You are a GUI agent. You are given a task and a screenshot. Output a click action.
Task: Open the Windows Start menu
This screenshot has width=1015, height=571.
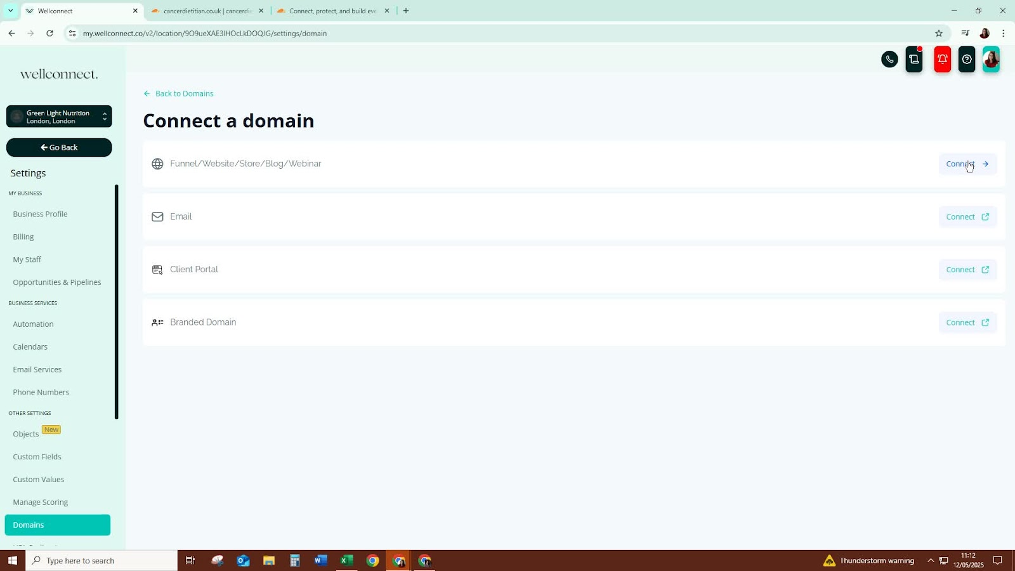[12, 561]
